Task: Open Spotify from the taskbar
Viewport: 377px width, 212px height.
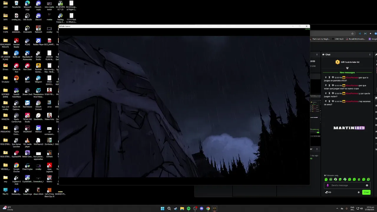Action: (x=188, y=208)
